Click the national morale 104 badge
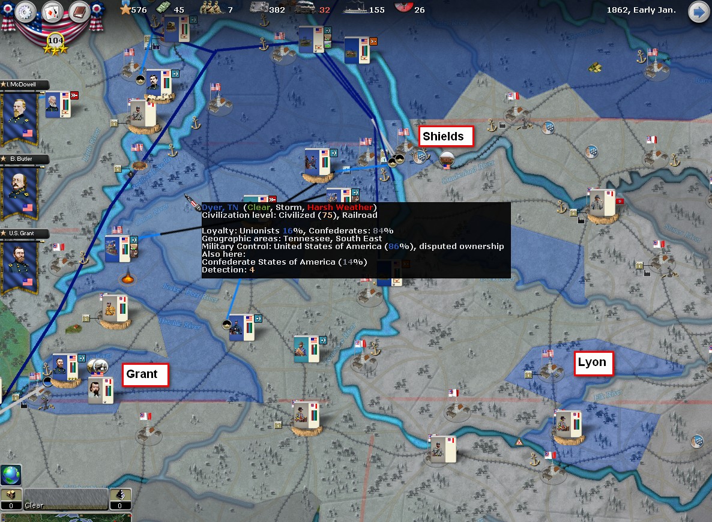This screenshot has height=522, width=712. coord(55,41)
